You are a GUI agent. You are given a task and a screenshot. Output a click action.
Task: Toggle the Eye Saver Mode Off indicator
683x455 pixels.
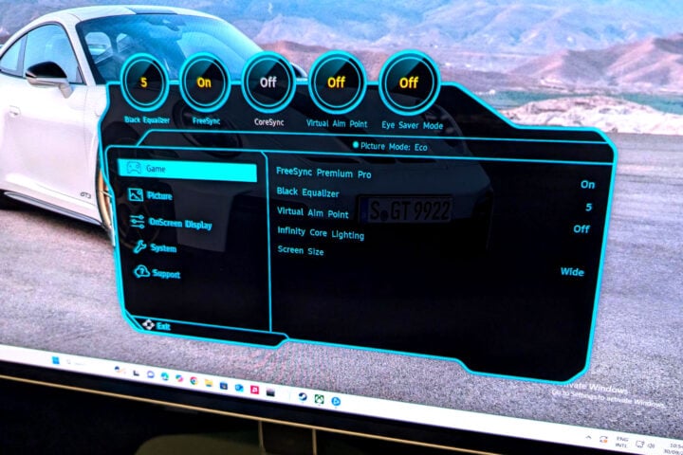pyautogui.click(x=409, y=82)
